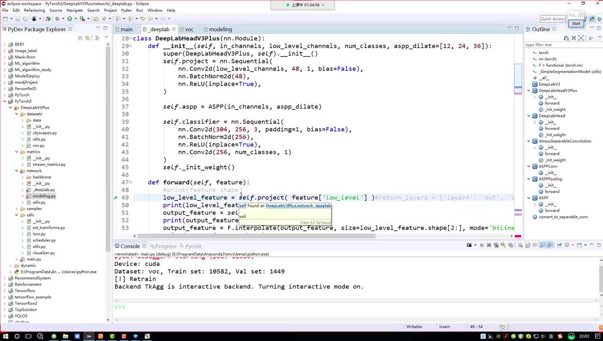Image resolution: width=603 pixels, height=341 pixels.
Task: Open _deeplab.py in Package Explorer
Action: 44,190
